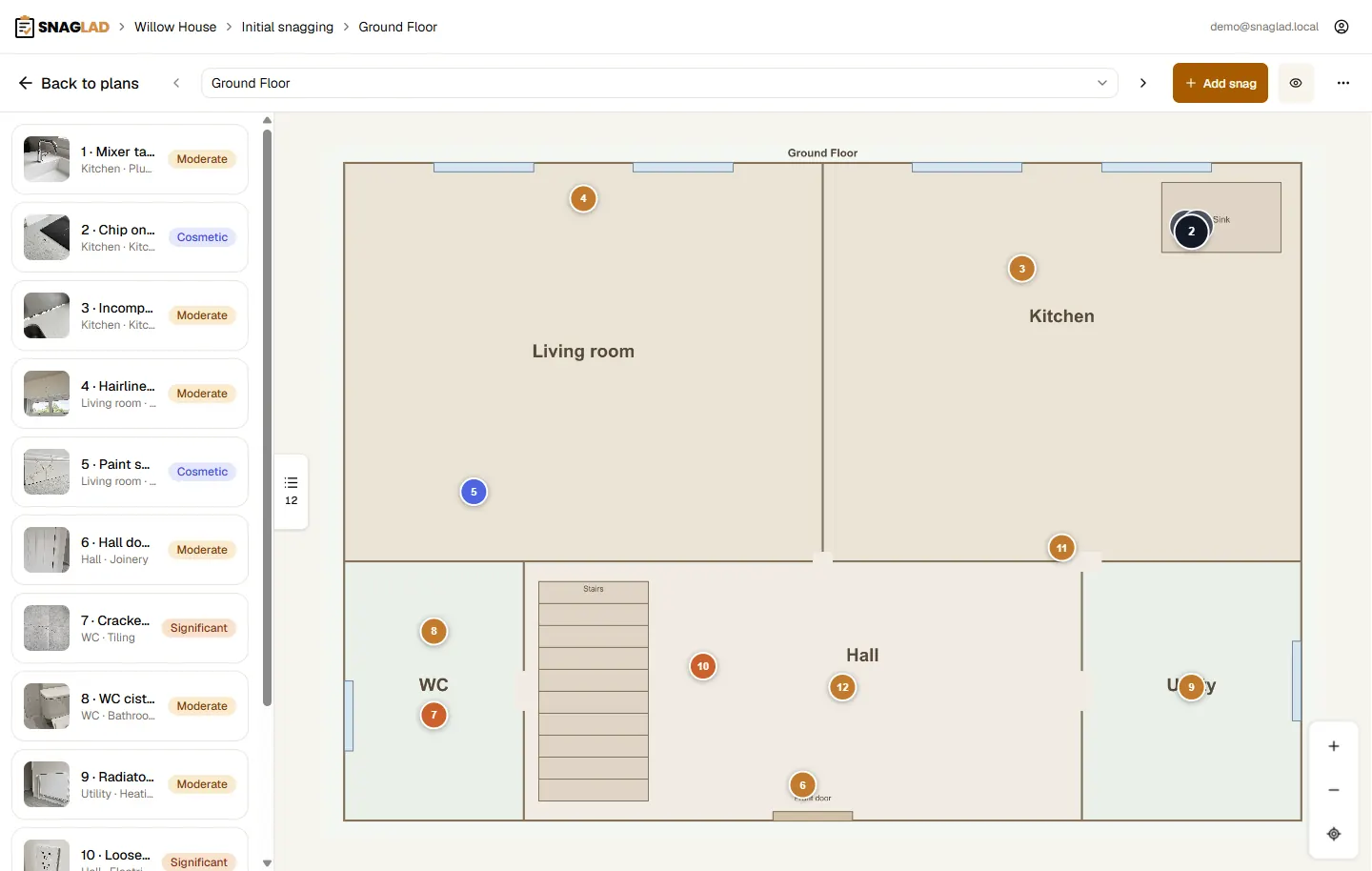
Task: Toggle the snag list panel with count 12
Action: [292, 491]
